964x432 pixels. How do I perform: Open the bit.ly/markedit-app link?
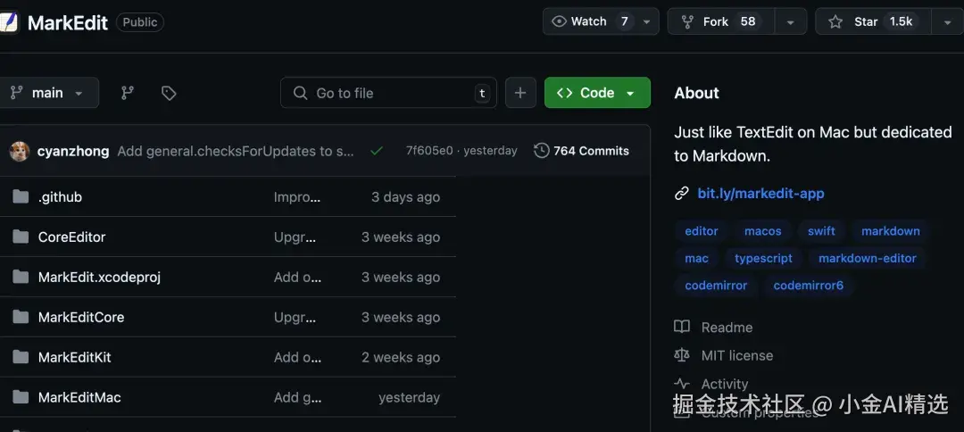coord(760,194)
